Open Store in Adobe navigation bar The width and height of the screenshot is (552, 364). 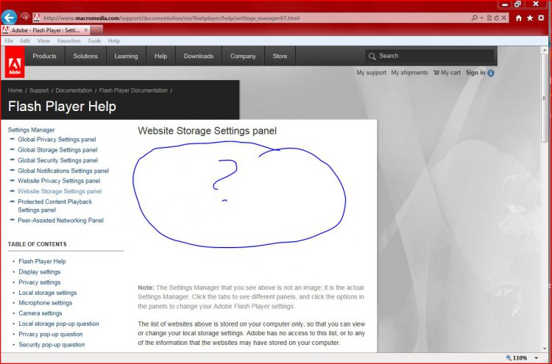[280, 56]
